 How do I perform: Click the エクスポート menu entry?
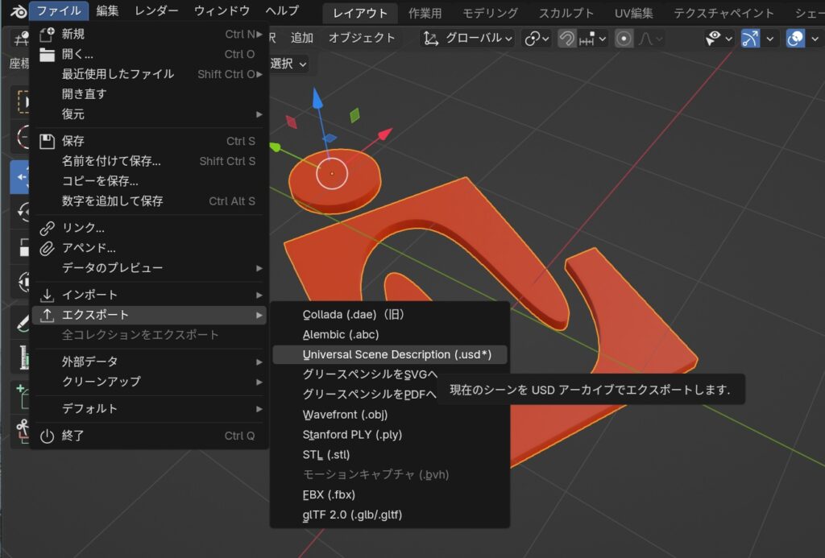(x=149, y=315)
